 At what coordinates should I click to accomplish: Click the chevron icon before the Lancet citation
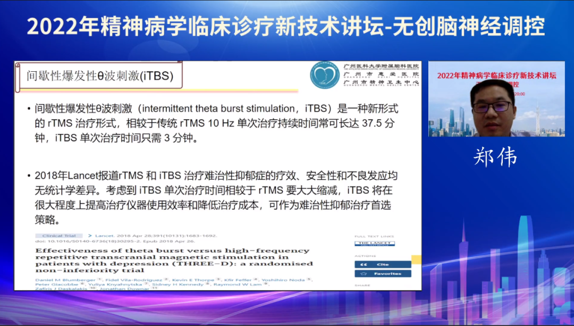pos(91,235)
